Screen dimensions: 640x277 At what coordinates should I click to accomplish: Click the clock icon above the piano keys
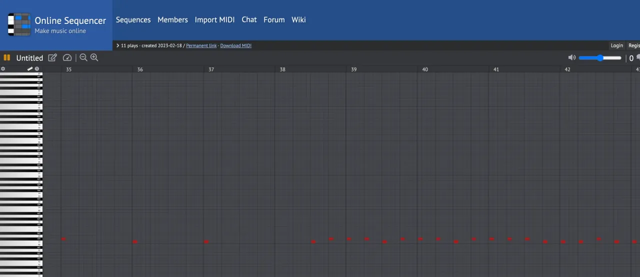tap(36, 69)
